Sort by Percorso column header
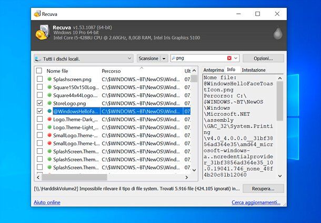321x223 pixels. [111, 71]
